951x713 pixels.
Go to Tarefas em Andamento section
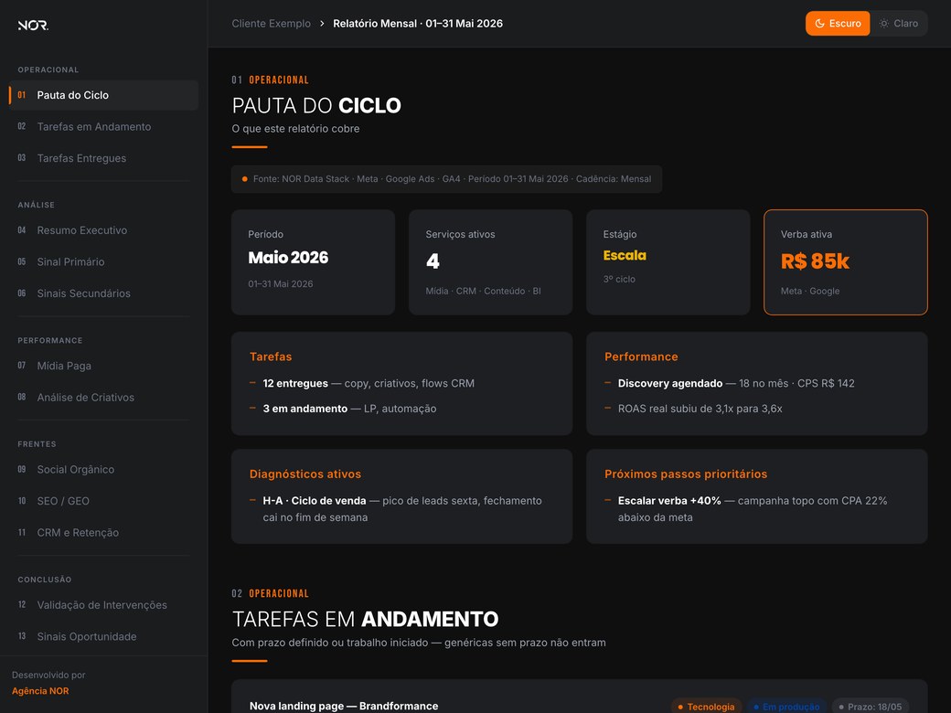click(103, 127)
